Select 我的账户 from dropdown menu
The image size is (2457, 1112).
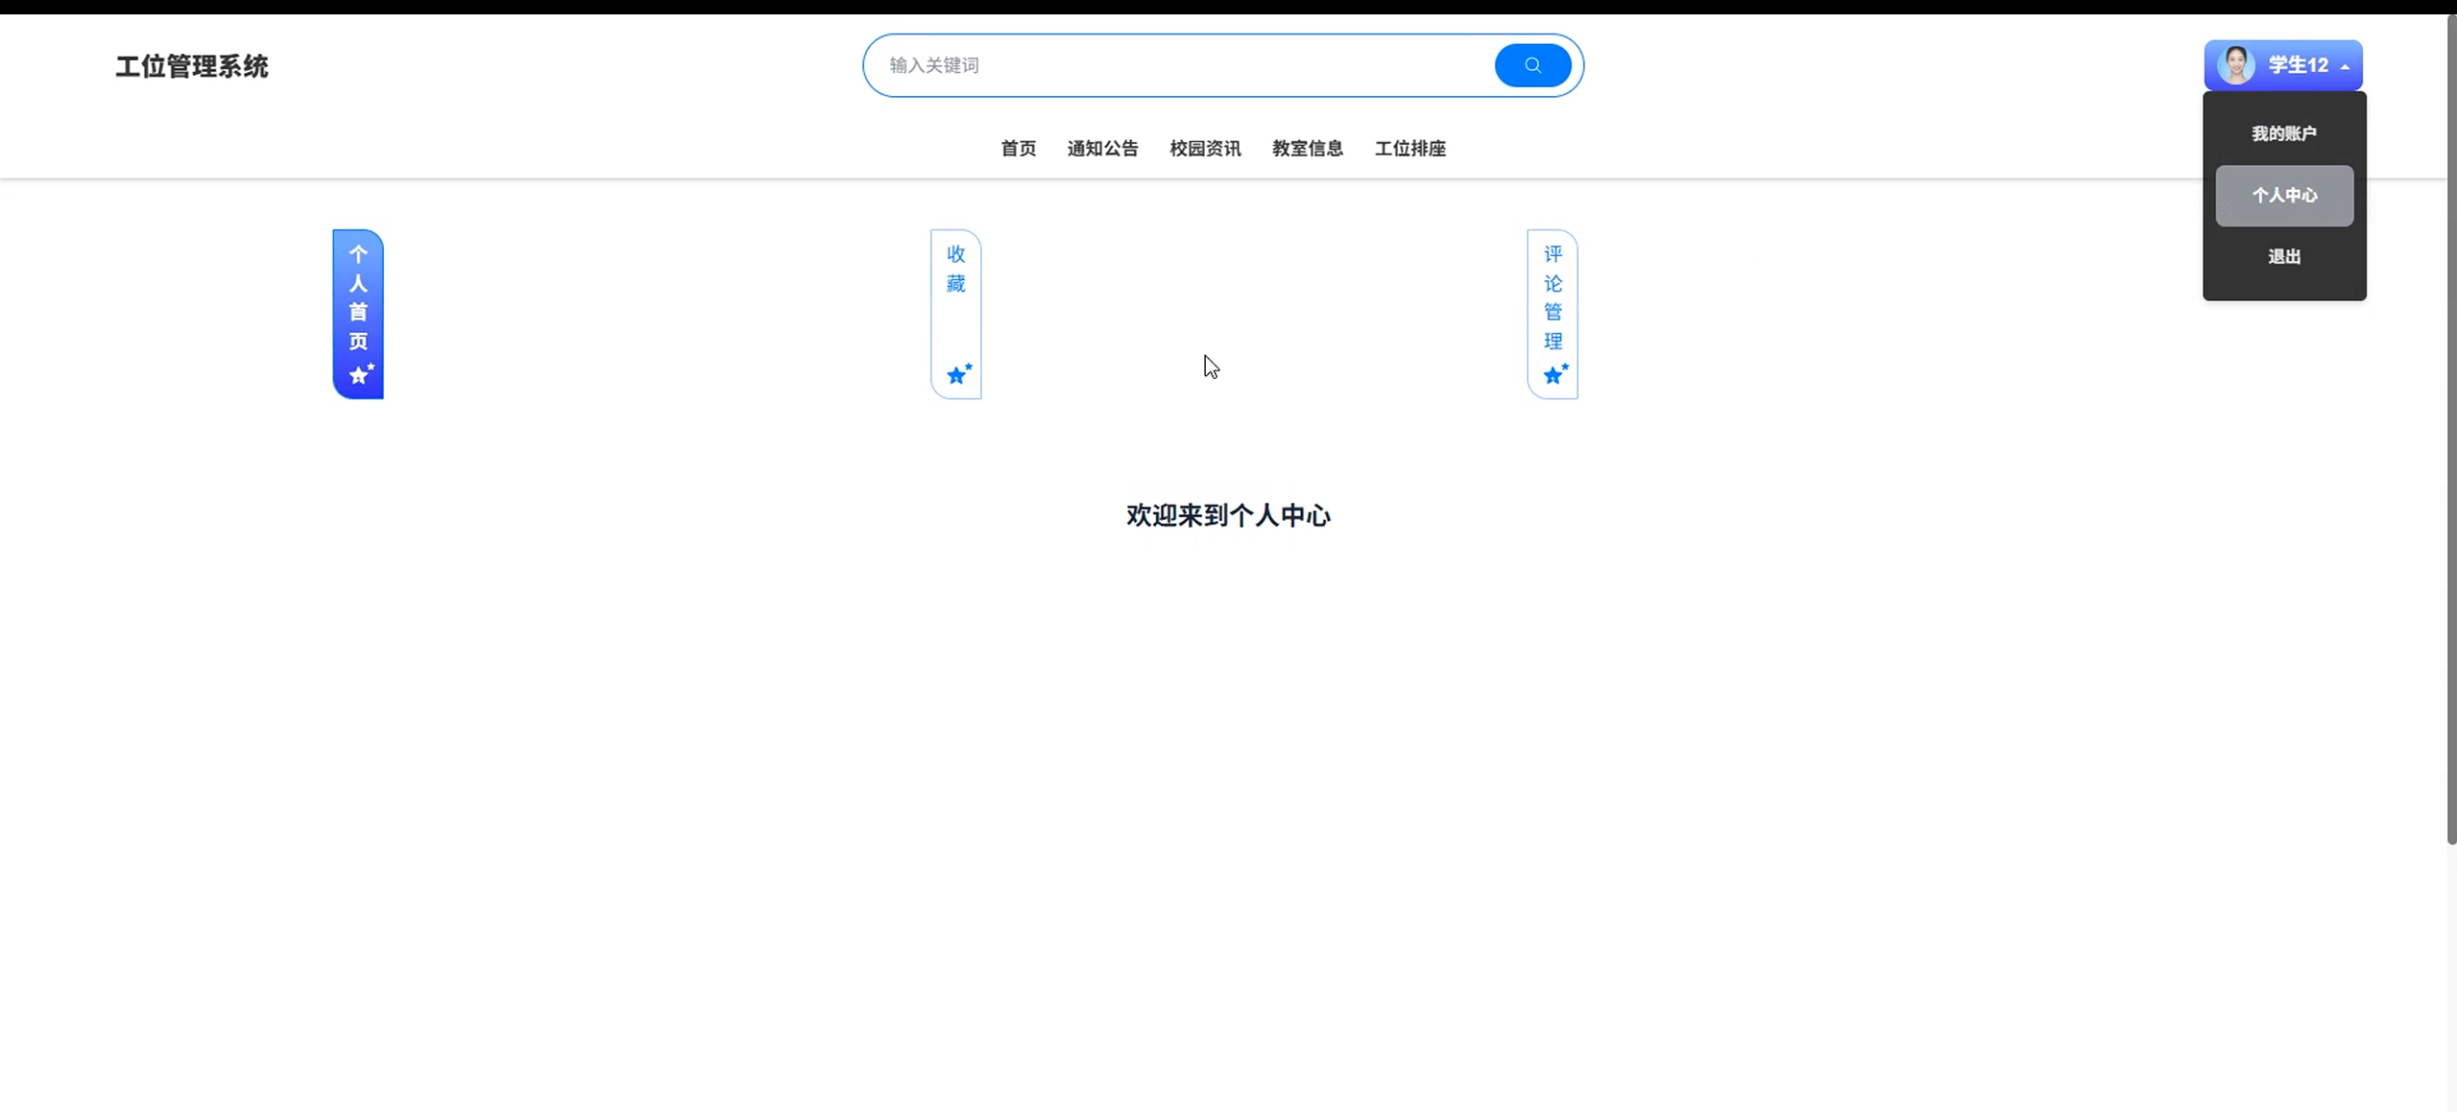click(x=2283, y=133)
